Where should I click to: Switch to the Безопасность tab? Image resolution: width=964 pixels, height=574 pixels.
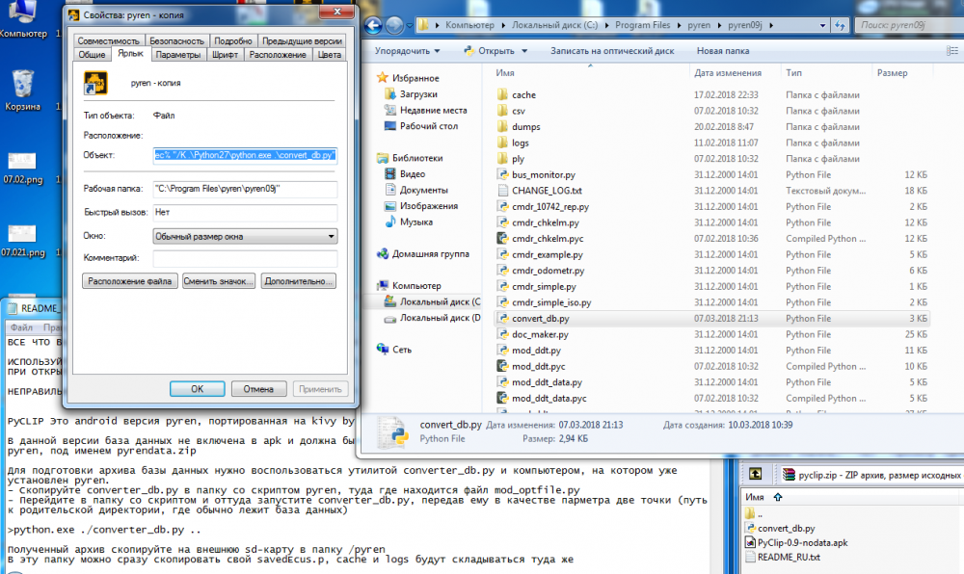[x=176, y=41]
